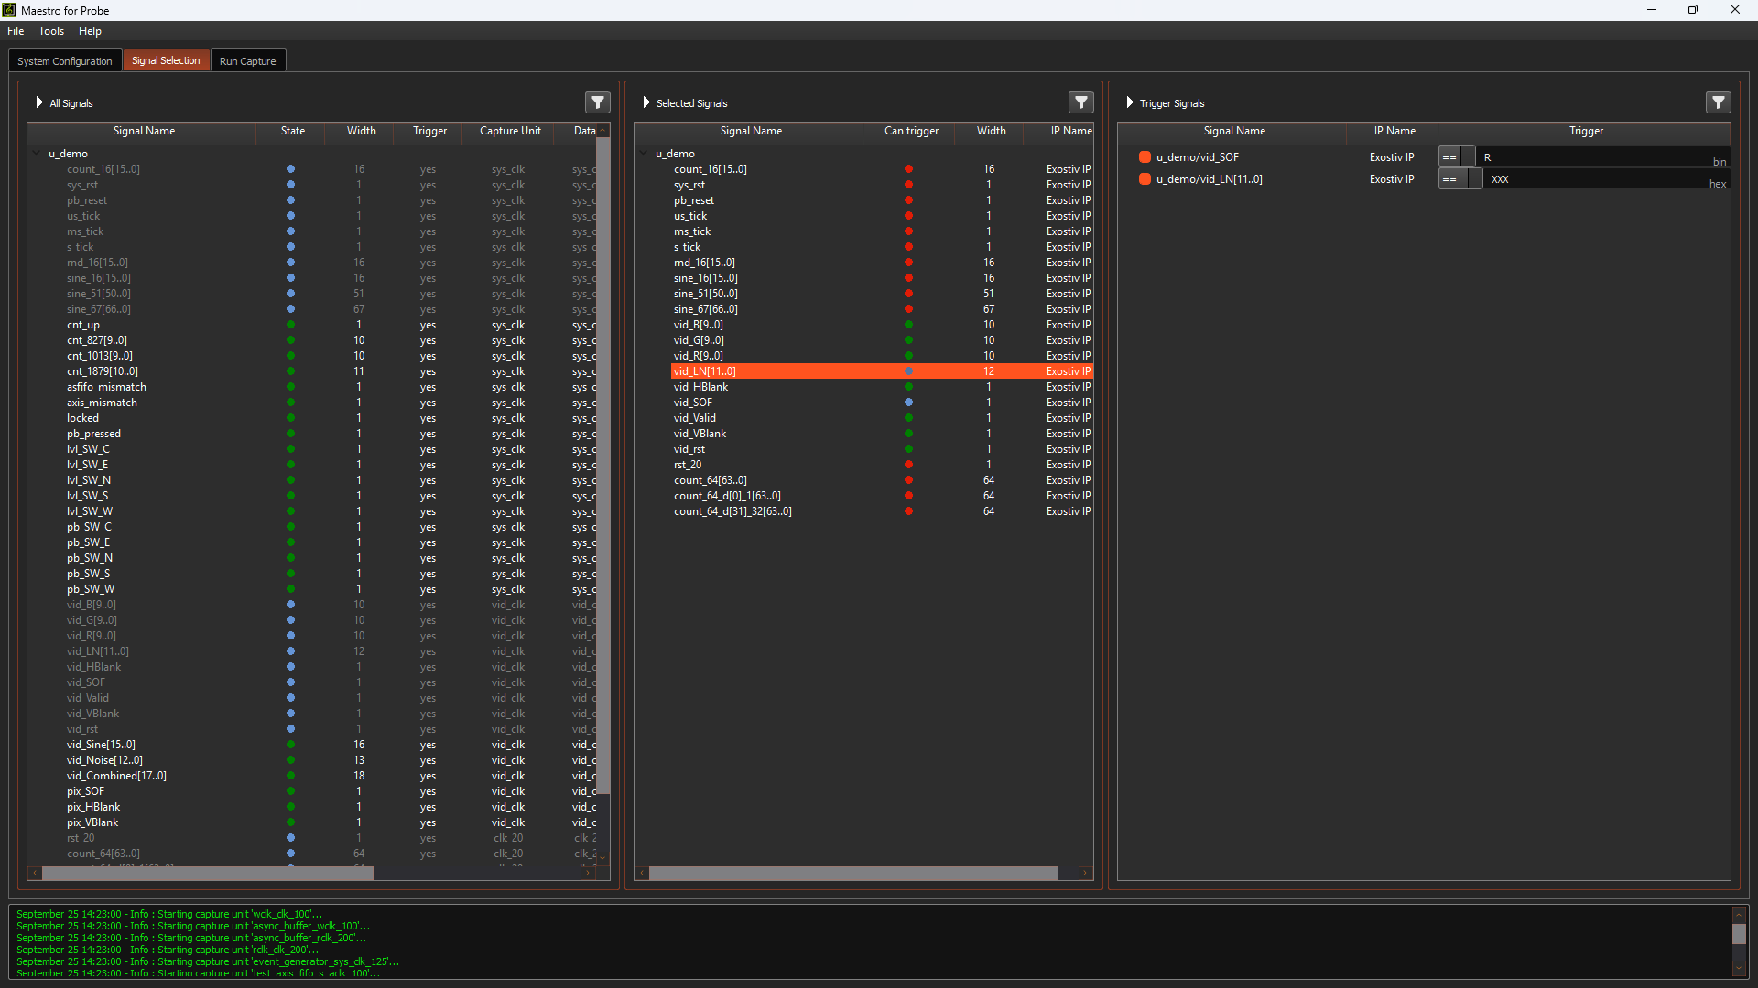The image size is (1758, 988).
Task: Edit the trigger value field for vid_SOF
Action: pos(1602,157)
